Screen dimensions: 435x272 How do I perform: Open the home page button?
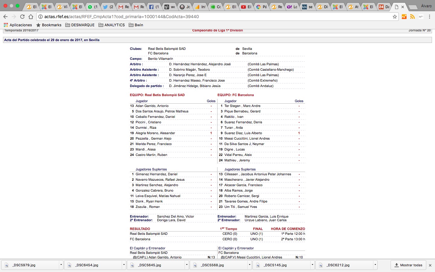point(31,17)
